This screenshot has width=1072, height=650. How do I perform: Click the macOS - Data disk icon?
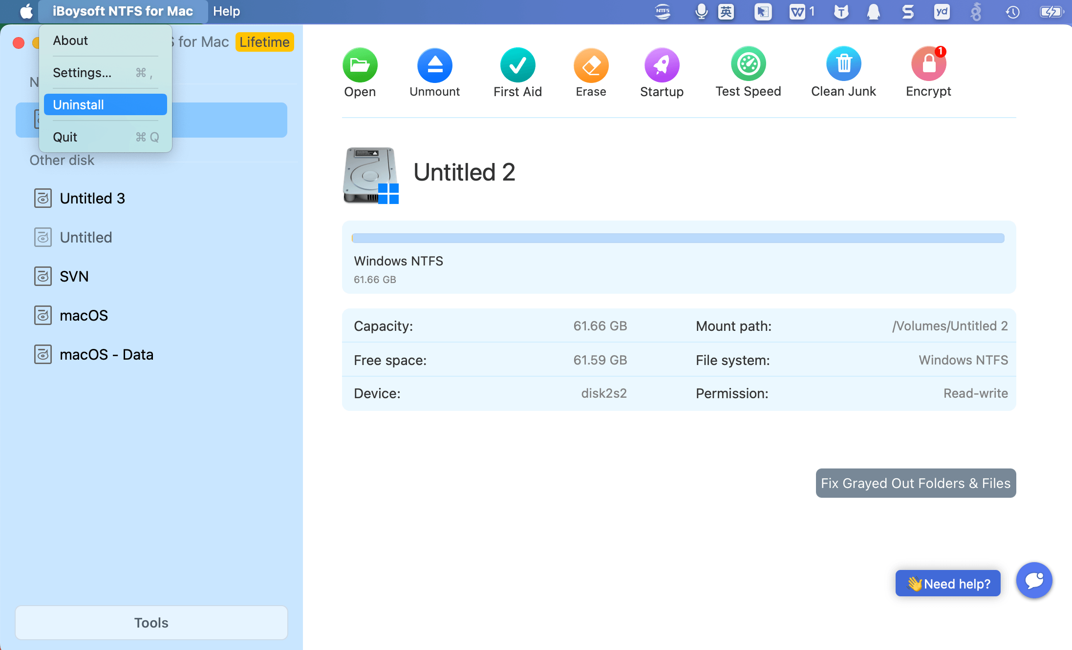pyautogui.click(x=43, y=354)
